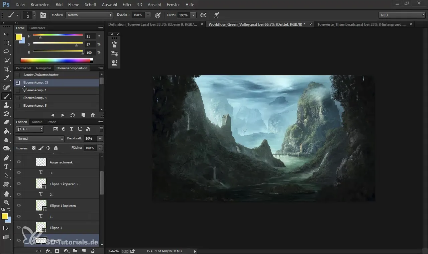
Task: Select the Eraser tool
Action: 6,122
